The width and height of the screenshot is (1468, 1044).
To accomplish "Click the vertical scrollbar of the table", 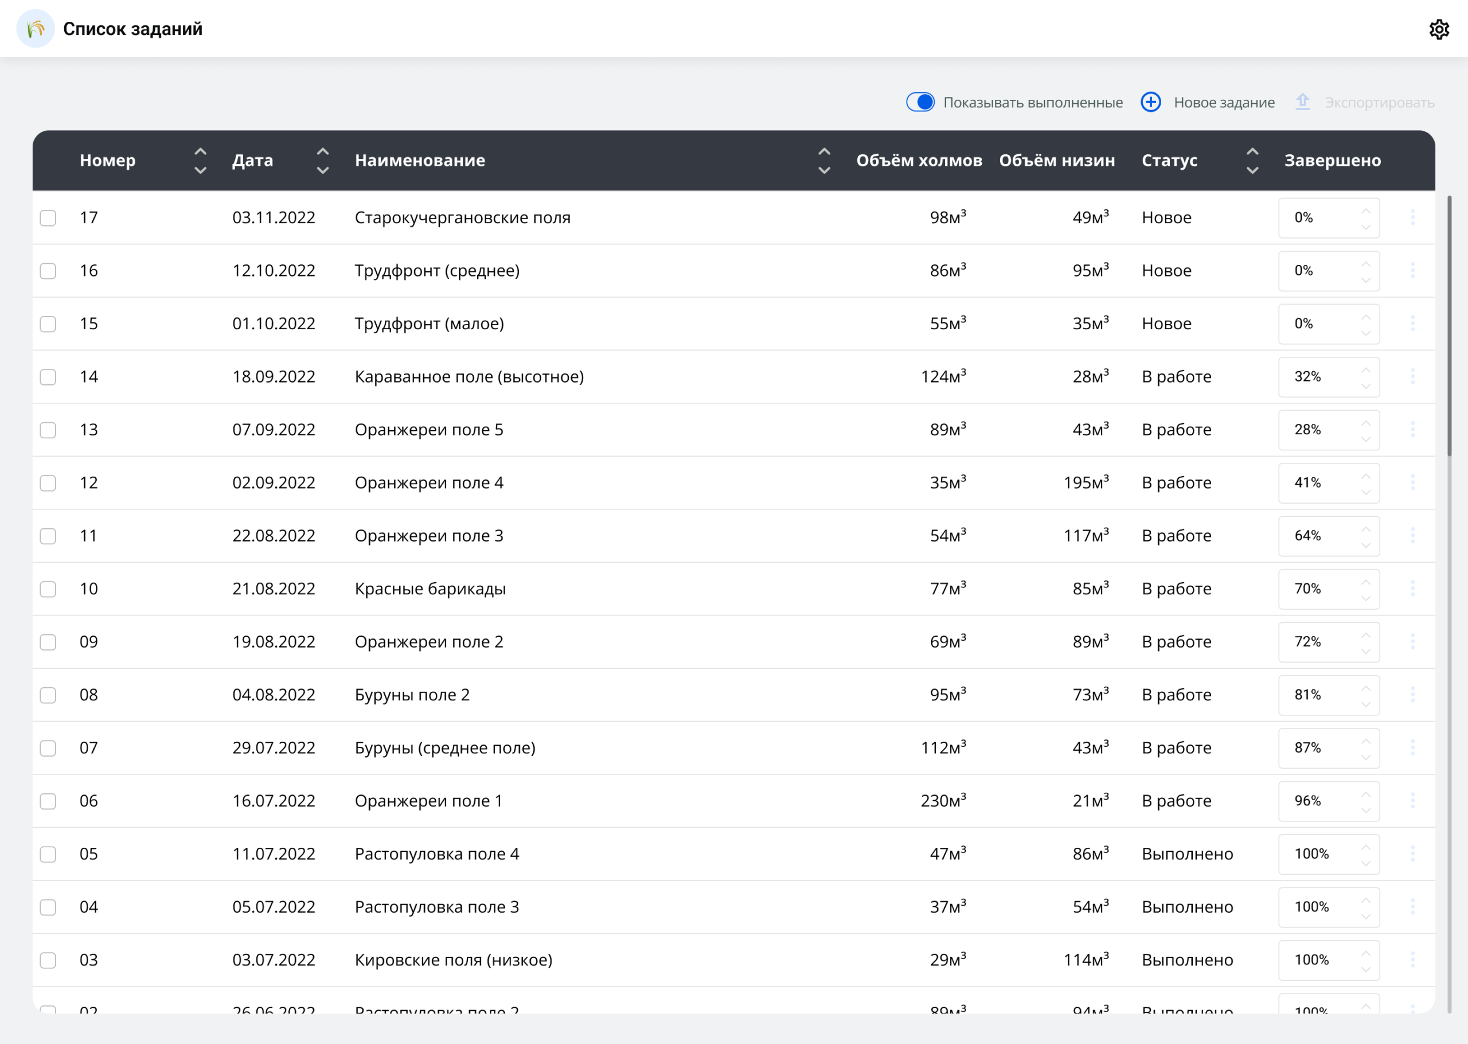I will (1450, 325).
